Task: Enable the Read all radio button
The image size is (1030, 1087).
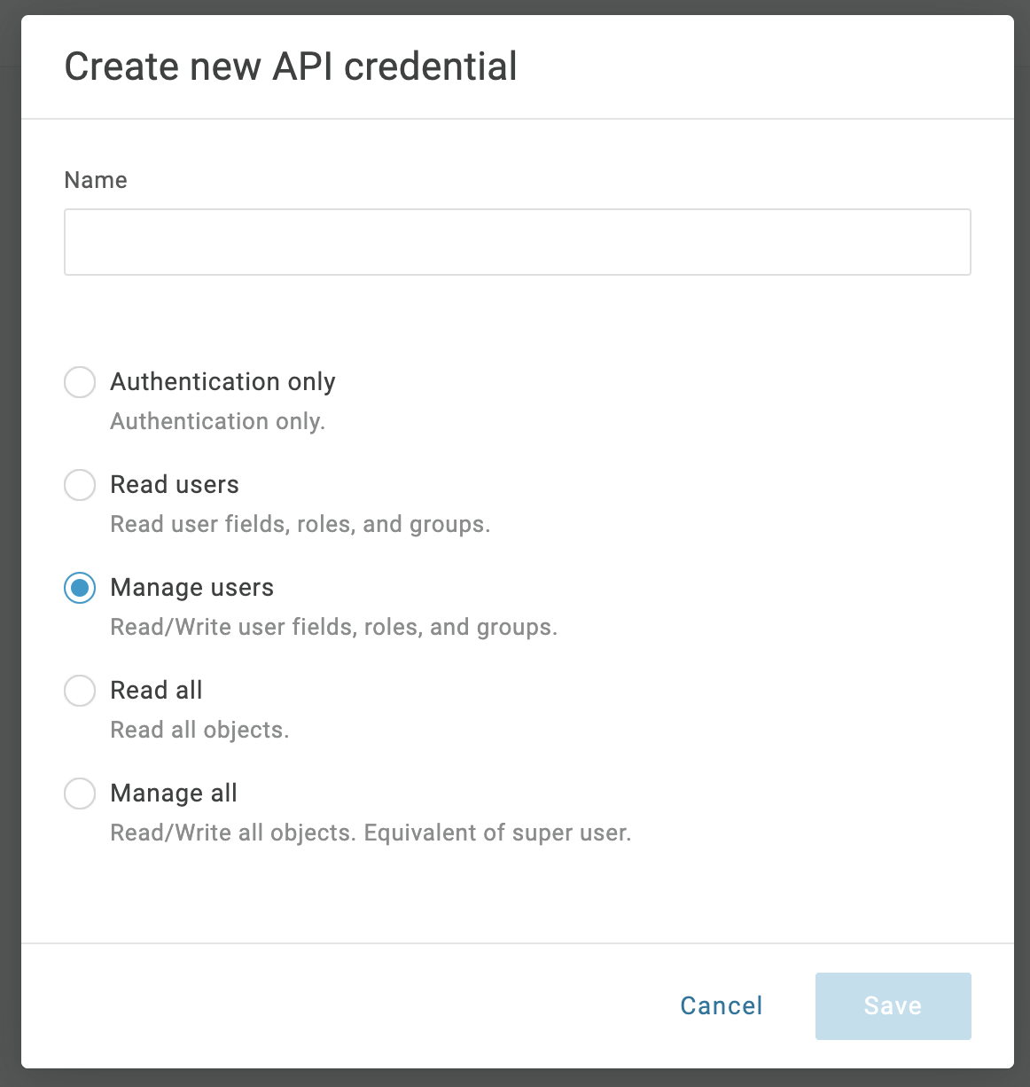Action: 80,691
